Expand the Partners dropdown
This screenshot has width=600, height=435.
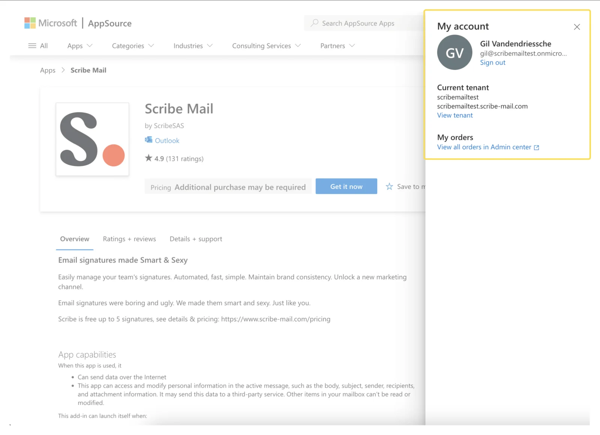pyautogui.click(x=337, y=46)
